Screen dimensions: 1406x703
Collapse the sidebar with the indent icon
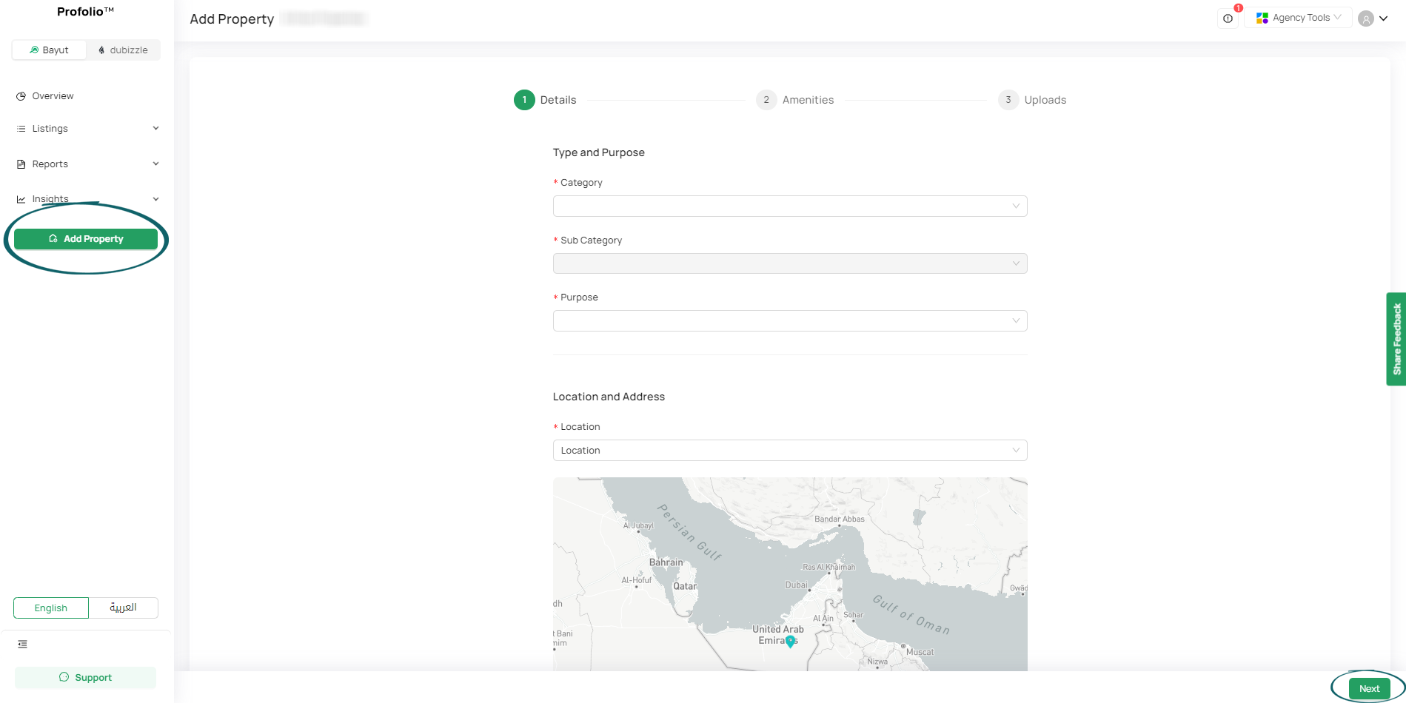point(22,644)
